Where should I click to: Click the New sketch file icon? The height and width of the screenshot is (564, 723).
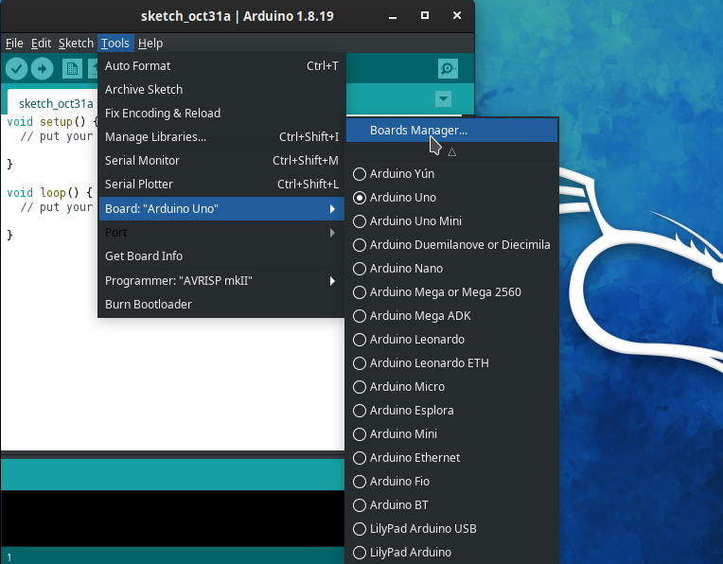72,69
